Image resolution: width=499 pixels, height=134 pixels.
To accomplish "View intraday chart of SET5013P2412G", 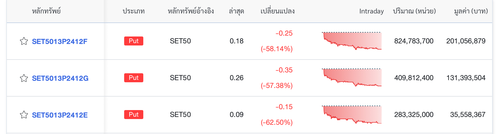I will point(352,78).
